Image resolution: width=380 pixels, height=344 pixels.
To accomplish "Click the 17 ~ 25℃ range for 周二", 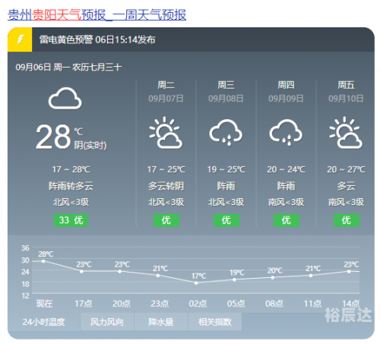I will [166, 169].
